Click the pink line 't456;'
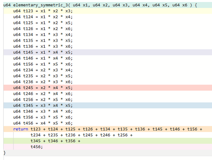This screenshot has width=212, height=160. tap(108, 147)
